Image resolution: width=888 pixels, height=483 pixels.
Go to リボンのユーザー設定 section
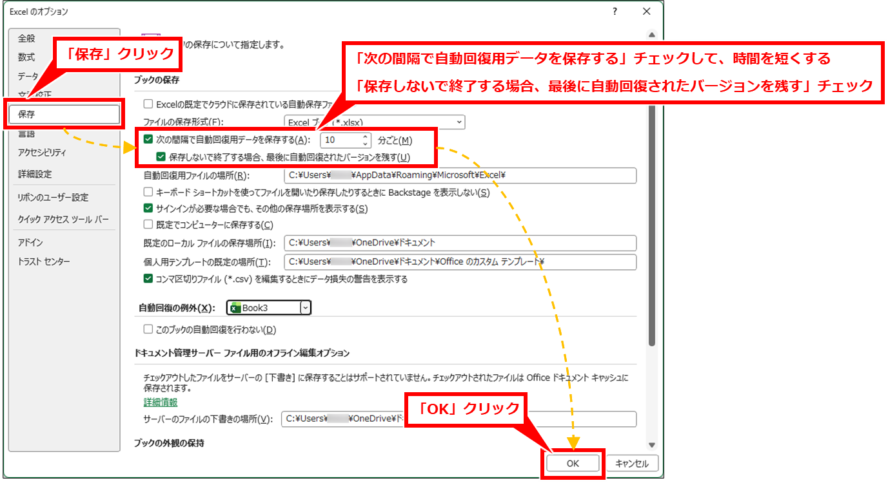(53, 197)
